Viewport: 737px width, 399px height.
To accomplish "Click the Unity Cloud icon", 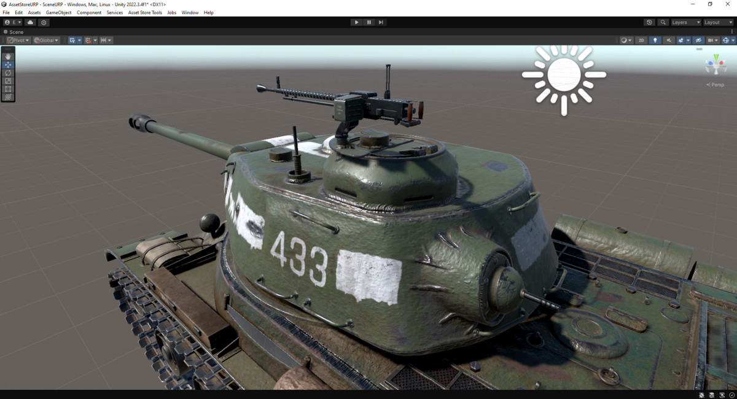I will (x=29, y=22).
